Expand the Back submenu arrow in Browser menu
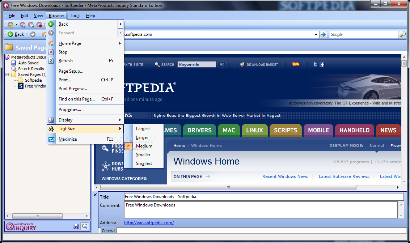Viewport: 410px width, 243px height. [x=120, y=24]
